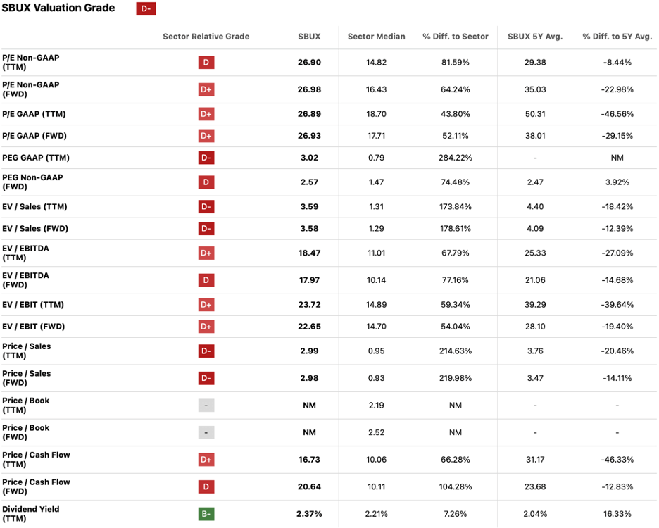Click the Sector Relative Grade column header
659x528 pixels.
tap(206, 37)
